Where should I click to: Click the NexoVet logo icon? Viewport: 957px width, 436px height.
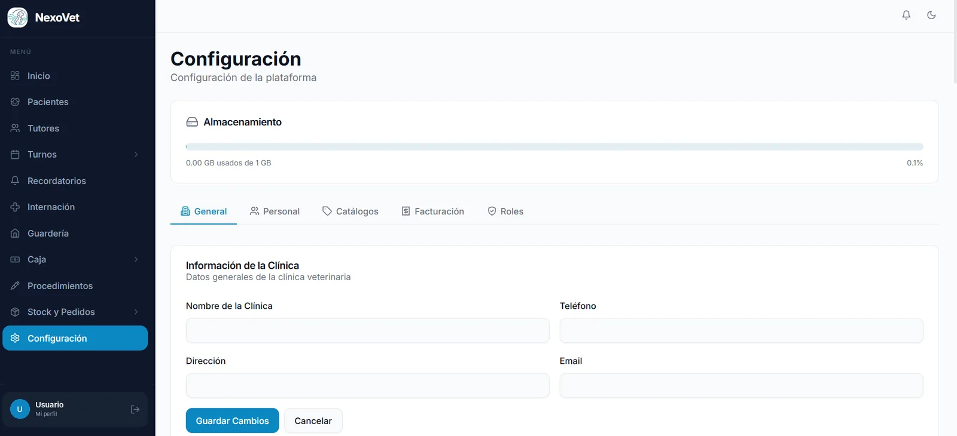[17, 17]
